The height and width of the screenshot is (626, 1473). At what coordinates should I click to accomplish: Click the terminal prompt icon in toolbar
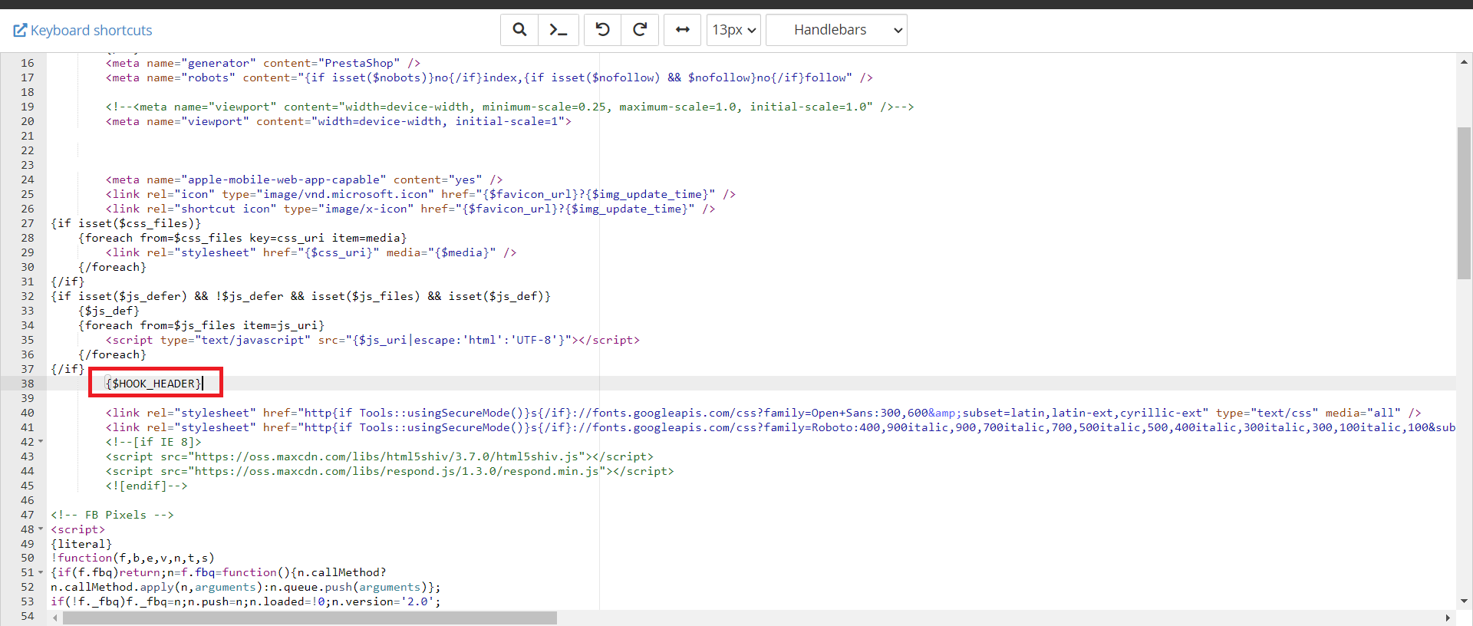click(x=559, y=30)
